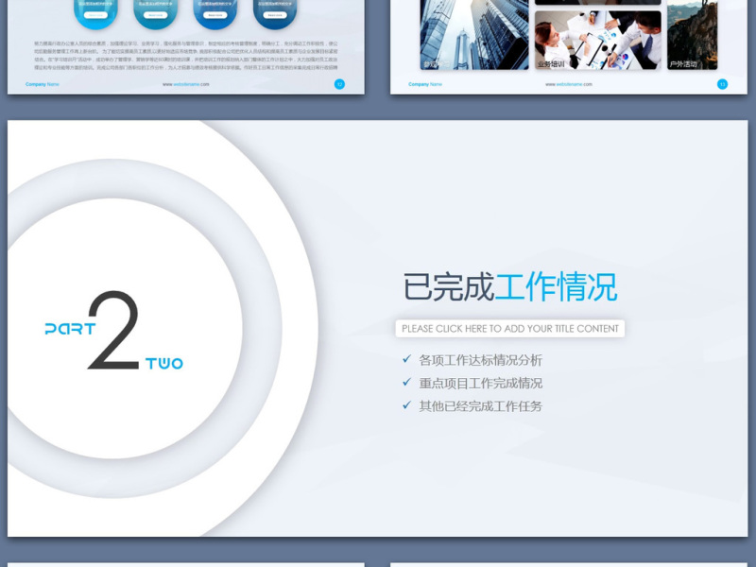Click the checkmark beside 其他已经完成工作任务
Viewport: 756px width, 567px height.
point(406,405)
